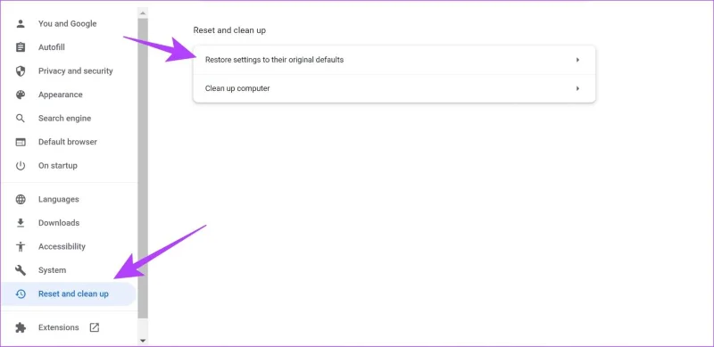Click the Downloads arrow icon

[x=21, y=223]
